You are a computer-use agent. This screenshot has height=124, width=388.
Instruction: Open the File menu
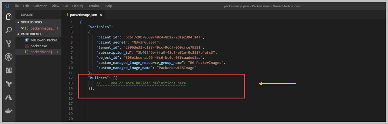16,6
